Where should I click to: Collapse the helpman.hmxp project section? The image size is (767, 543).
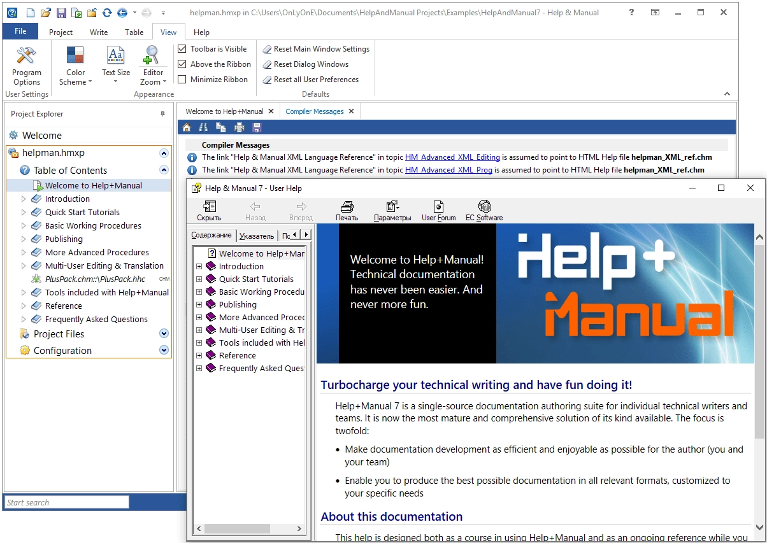coord(164,153)
